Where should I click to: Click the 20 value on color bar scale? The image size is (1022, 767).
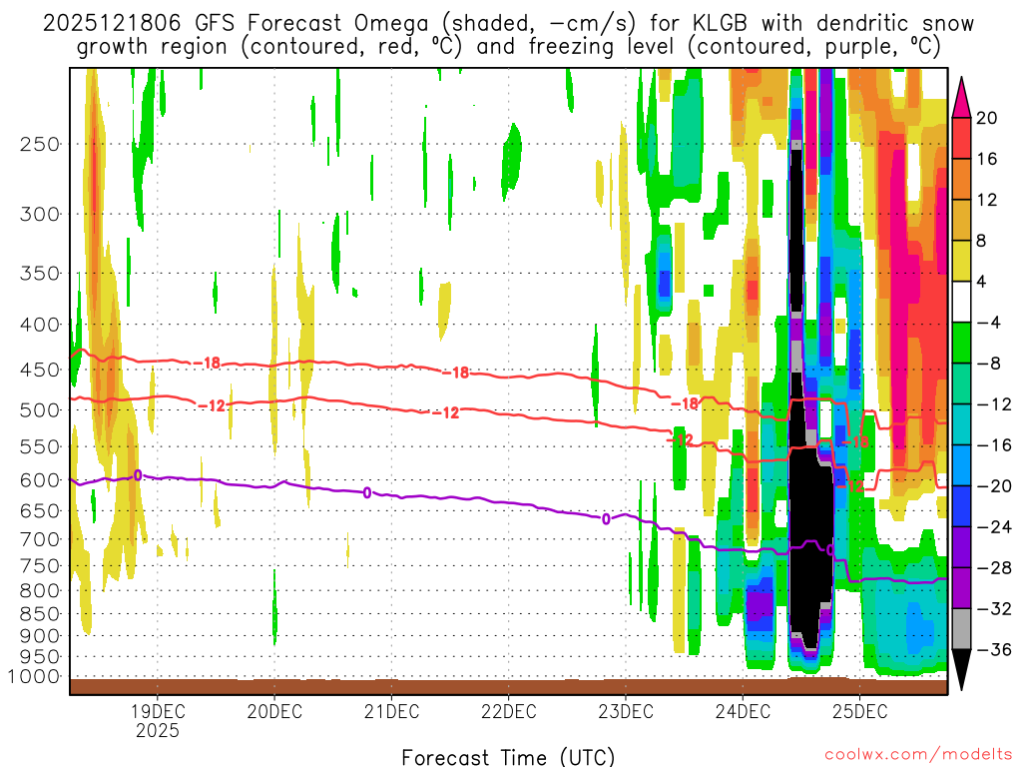[x=987, y=118]
